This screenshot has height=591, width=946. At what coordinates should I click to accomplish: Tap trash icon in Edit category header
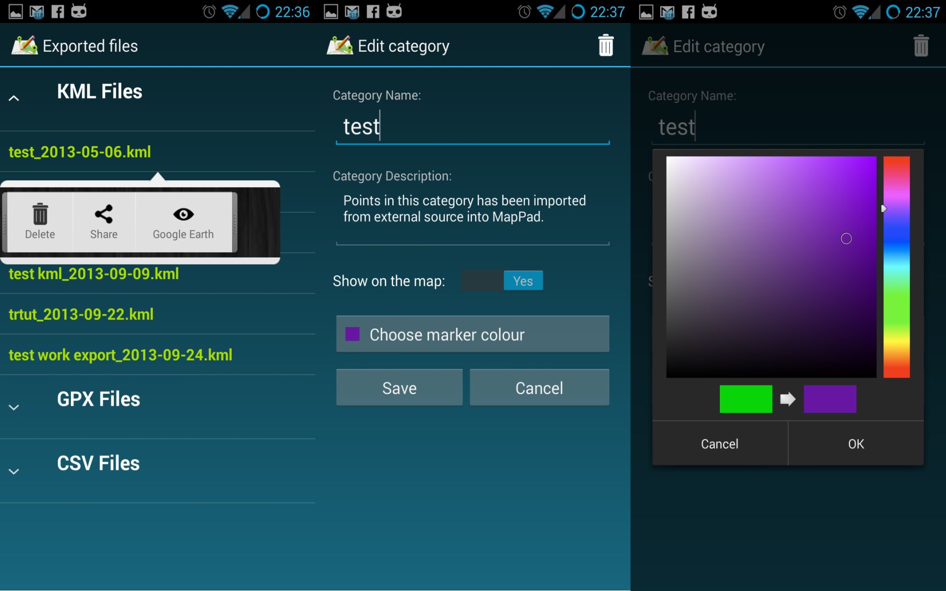(x=606, y=46)
